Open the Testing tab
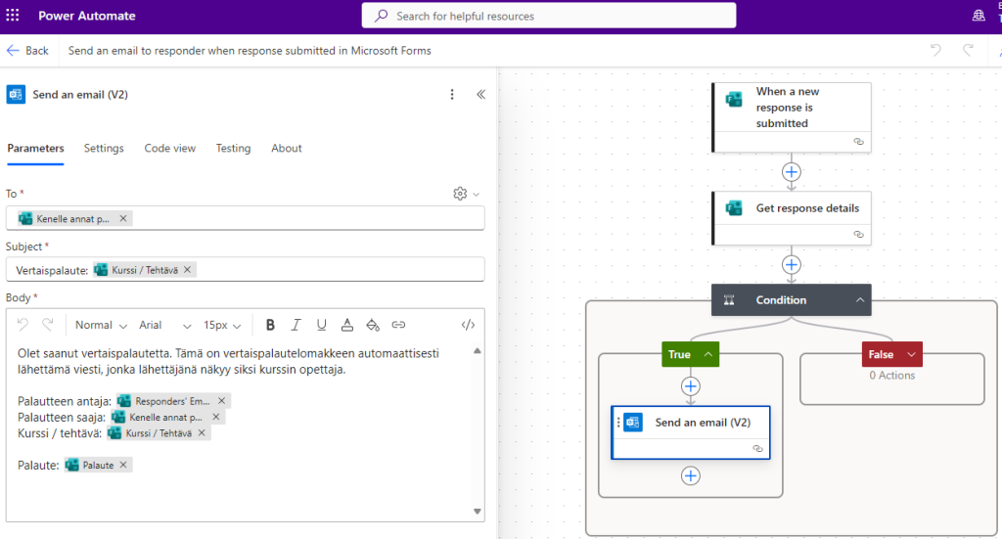This screenshot has width=1002, height=539. 233,149
